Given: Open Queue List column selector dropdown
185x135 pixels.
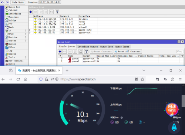Looking at the screenshot, I should [x=182, y=56].
